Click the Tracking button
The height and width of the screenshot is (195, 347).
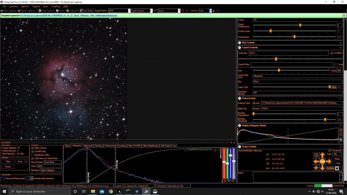point(330,168)
